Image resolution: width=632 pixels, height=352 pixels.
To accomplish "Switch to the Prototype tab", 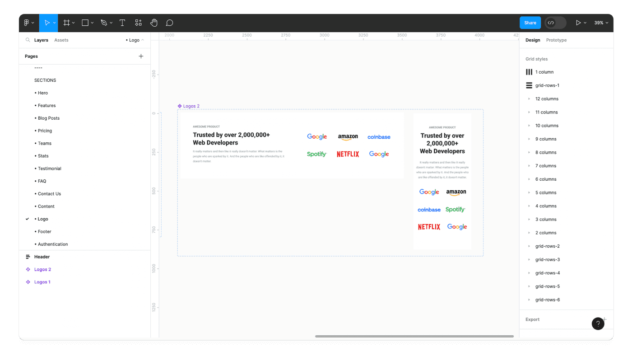I will [556, 40].
